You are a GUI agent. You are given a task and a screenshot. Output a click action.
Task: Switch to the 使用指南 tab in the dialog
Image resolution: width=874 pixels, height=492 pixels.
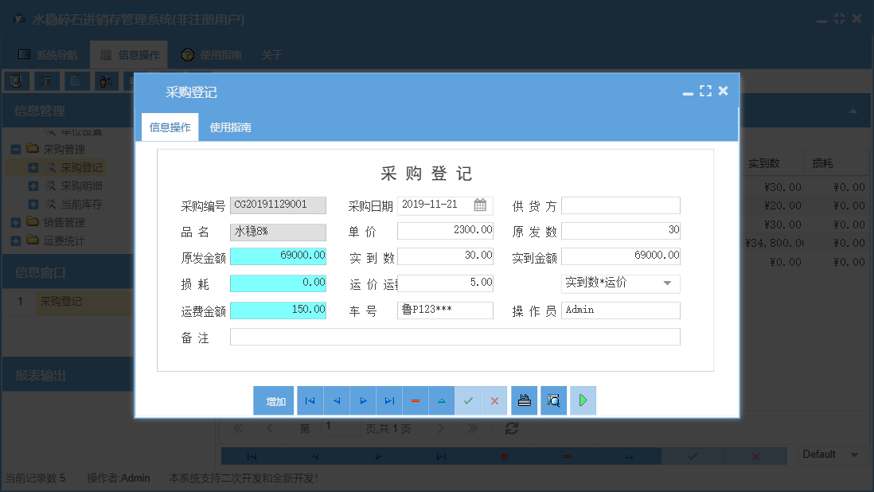(232, 126)
